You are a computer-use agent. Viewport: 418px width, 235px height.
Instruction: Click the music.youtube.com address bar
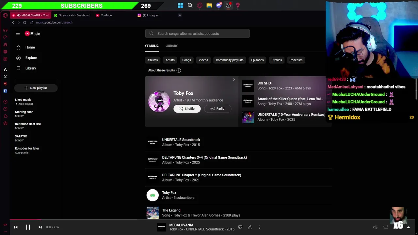54,23
